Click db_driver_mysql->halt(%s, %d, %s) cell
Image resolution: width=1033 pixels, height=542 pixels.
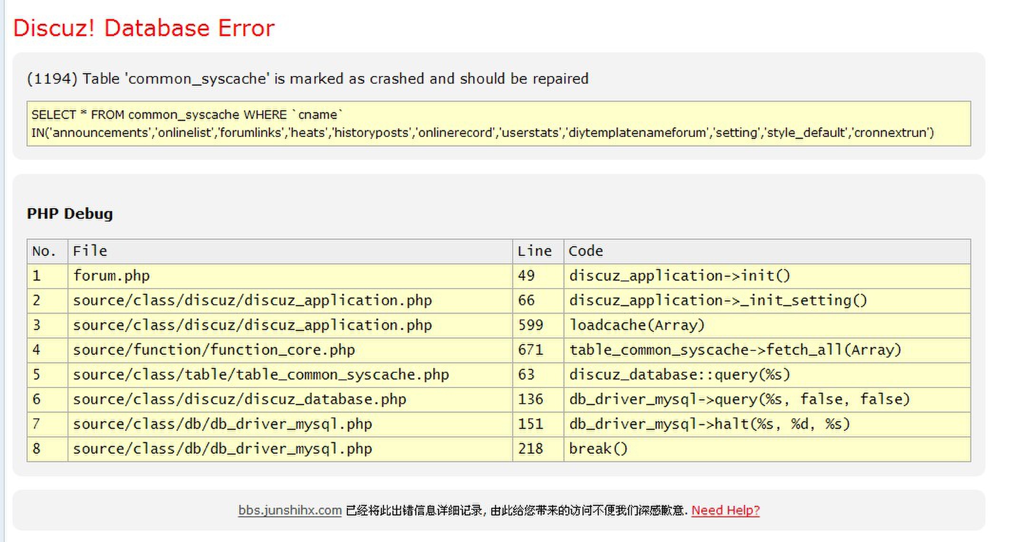(767, 425)
